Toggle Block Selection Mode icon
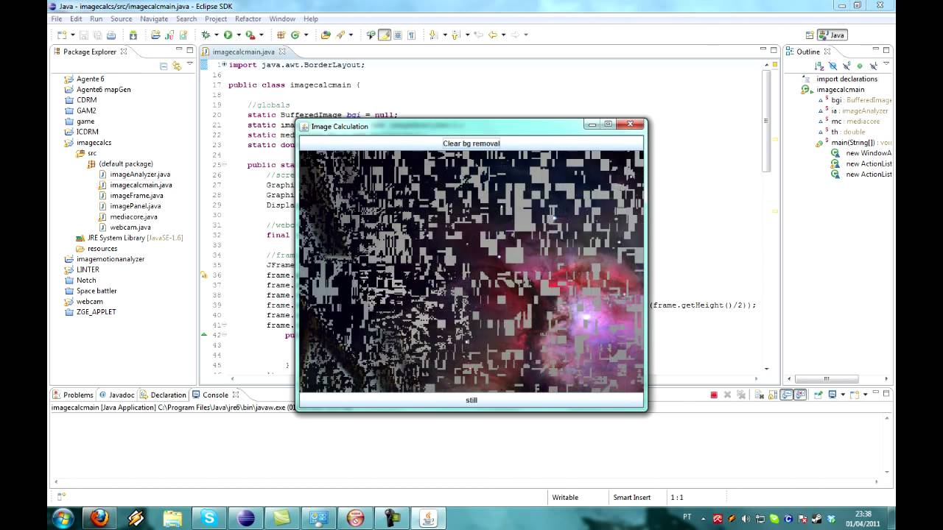The height and width of the screenshot is (530, 943). [x=398, y=35]
